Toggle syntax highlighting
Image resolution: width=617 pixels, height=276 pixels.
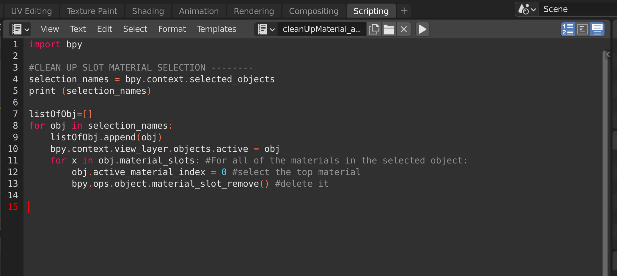click(x=597, y=29)
